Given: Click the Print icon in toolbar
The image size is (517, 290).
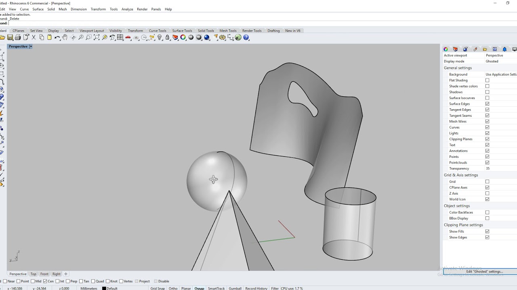Looking at the screenshot, I should pyautogui.click(x=18, y=37).
